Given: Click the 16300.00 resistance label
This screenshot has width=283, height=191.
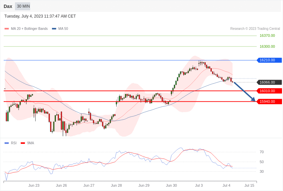Looking at the screenshot, I should 267,46.
